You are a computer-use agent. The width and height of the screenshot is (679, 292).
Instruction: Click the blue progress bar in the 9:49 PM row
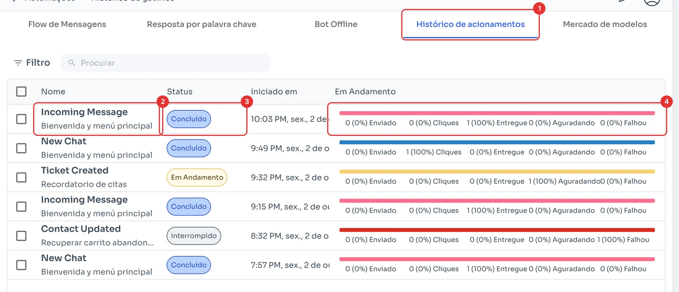(x=497, y=143)
